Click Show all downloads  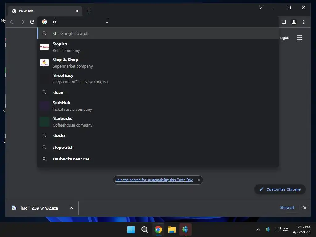tap(287, 208)
